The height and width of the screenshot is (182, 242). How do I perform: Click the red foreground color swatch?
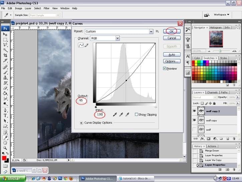(4, 158)
